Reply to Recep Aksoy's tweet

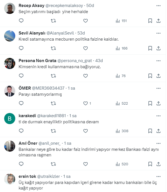[21, 21]
